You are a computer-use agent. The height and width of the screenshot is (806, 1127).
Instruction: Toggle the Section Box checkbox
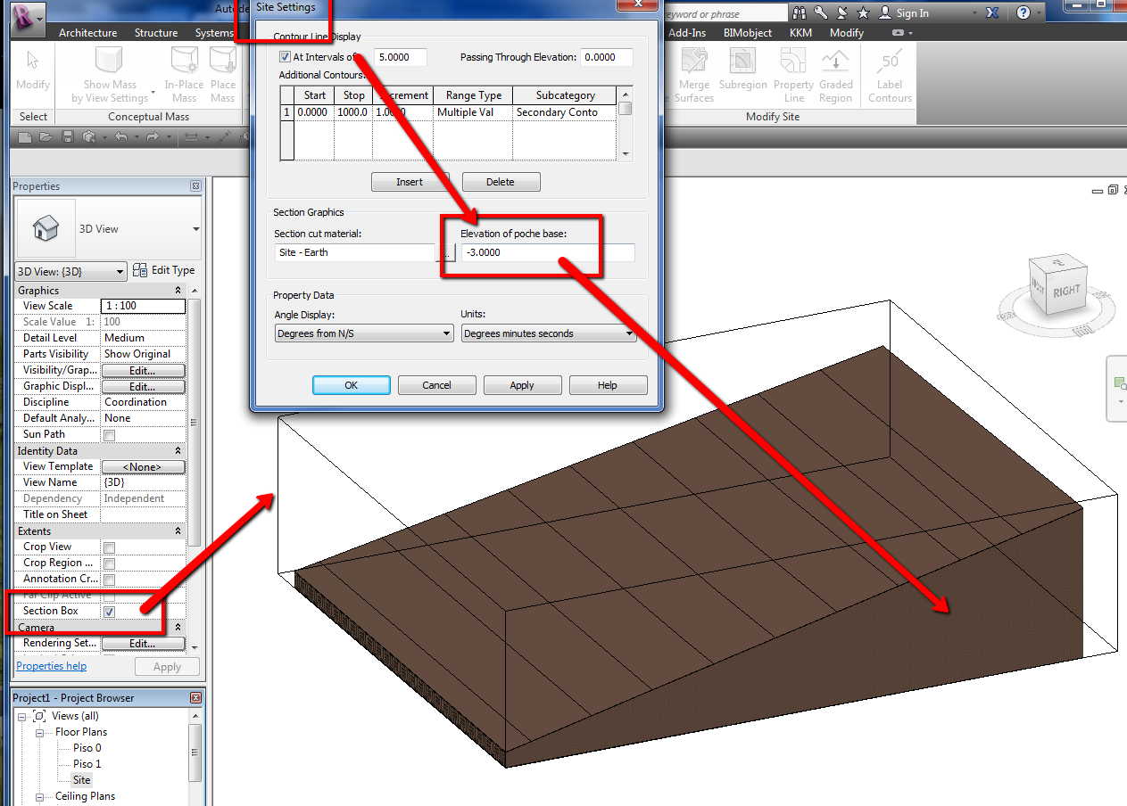point(109,612)
